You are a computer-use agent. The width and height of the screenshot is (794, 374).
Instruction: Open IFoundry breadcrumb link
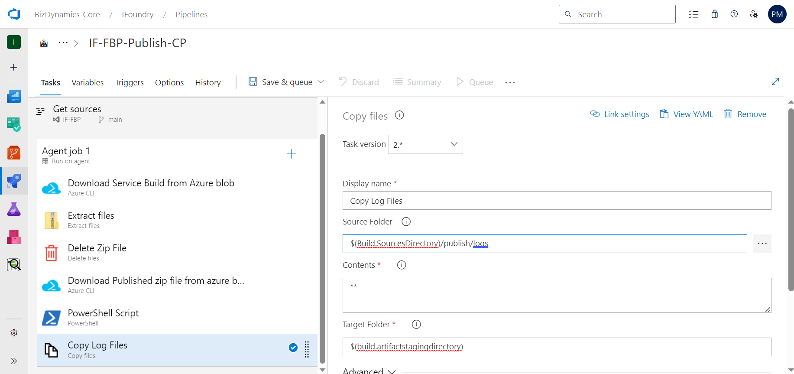(x=138, y=14)
